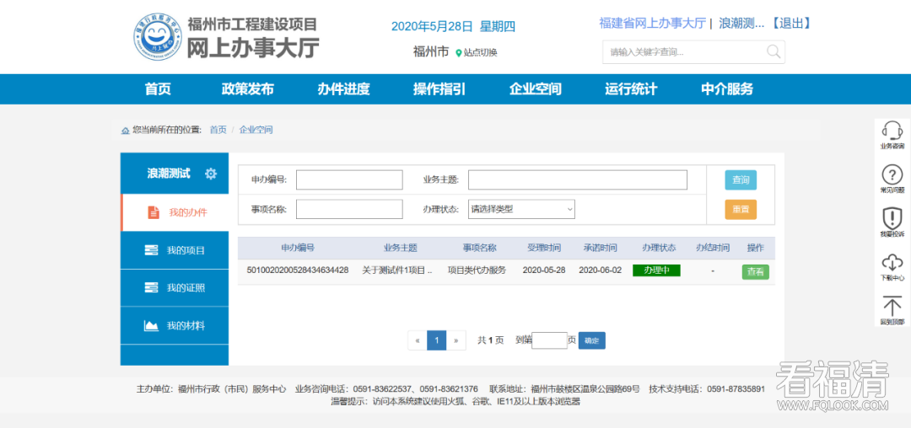Image resolution: width=911 pixels, height=428 pixels.
Task: Go to previous page arrow «
Action: 418,340
